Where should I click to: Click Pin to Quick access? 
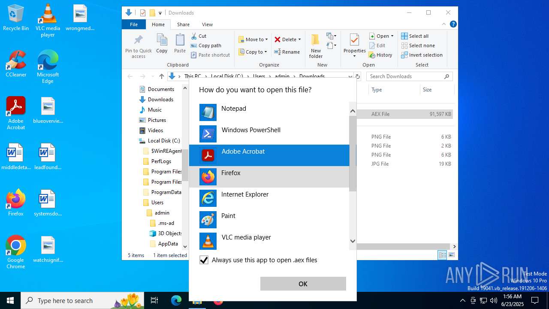(x=139, y=46)
